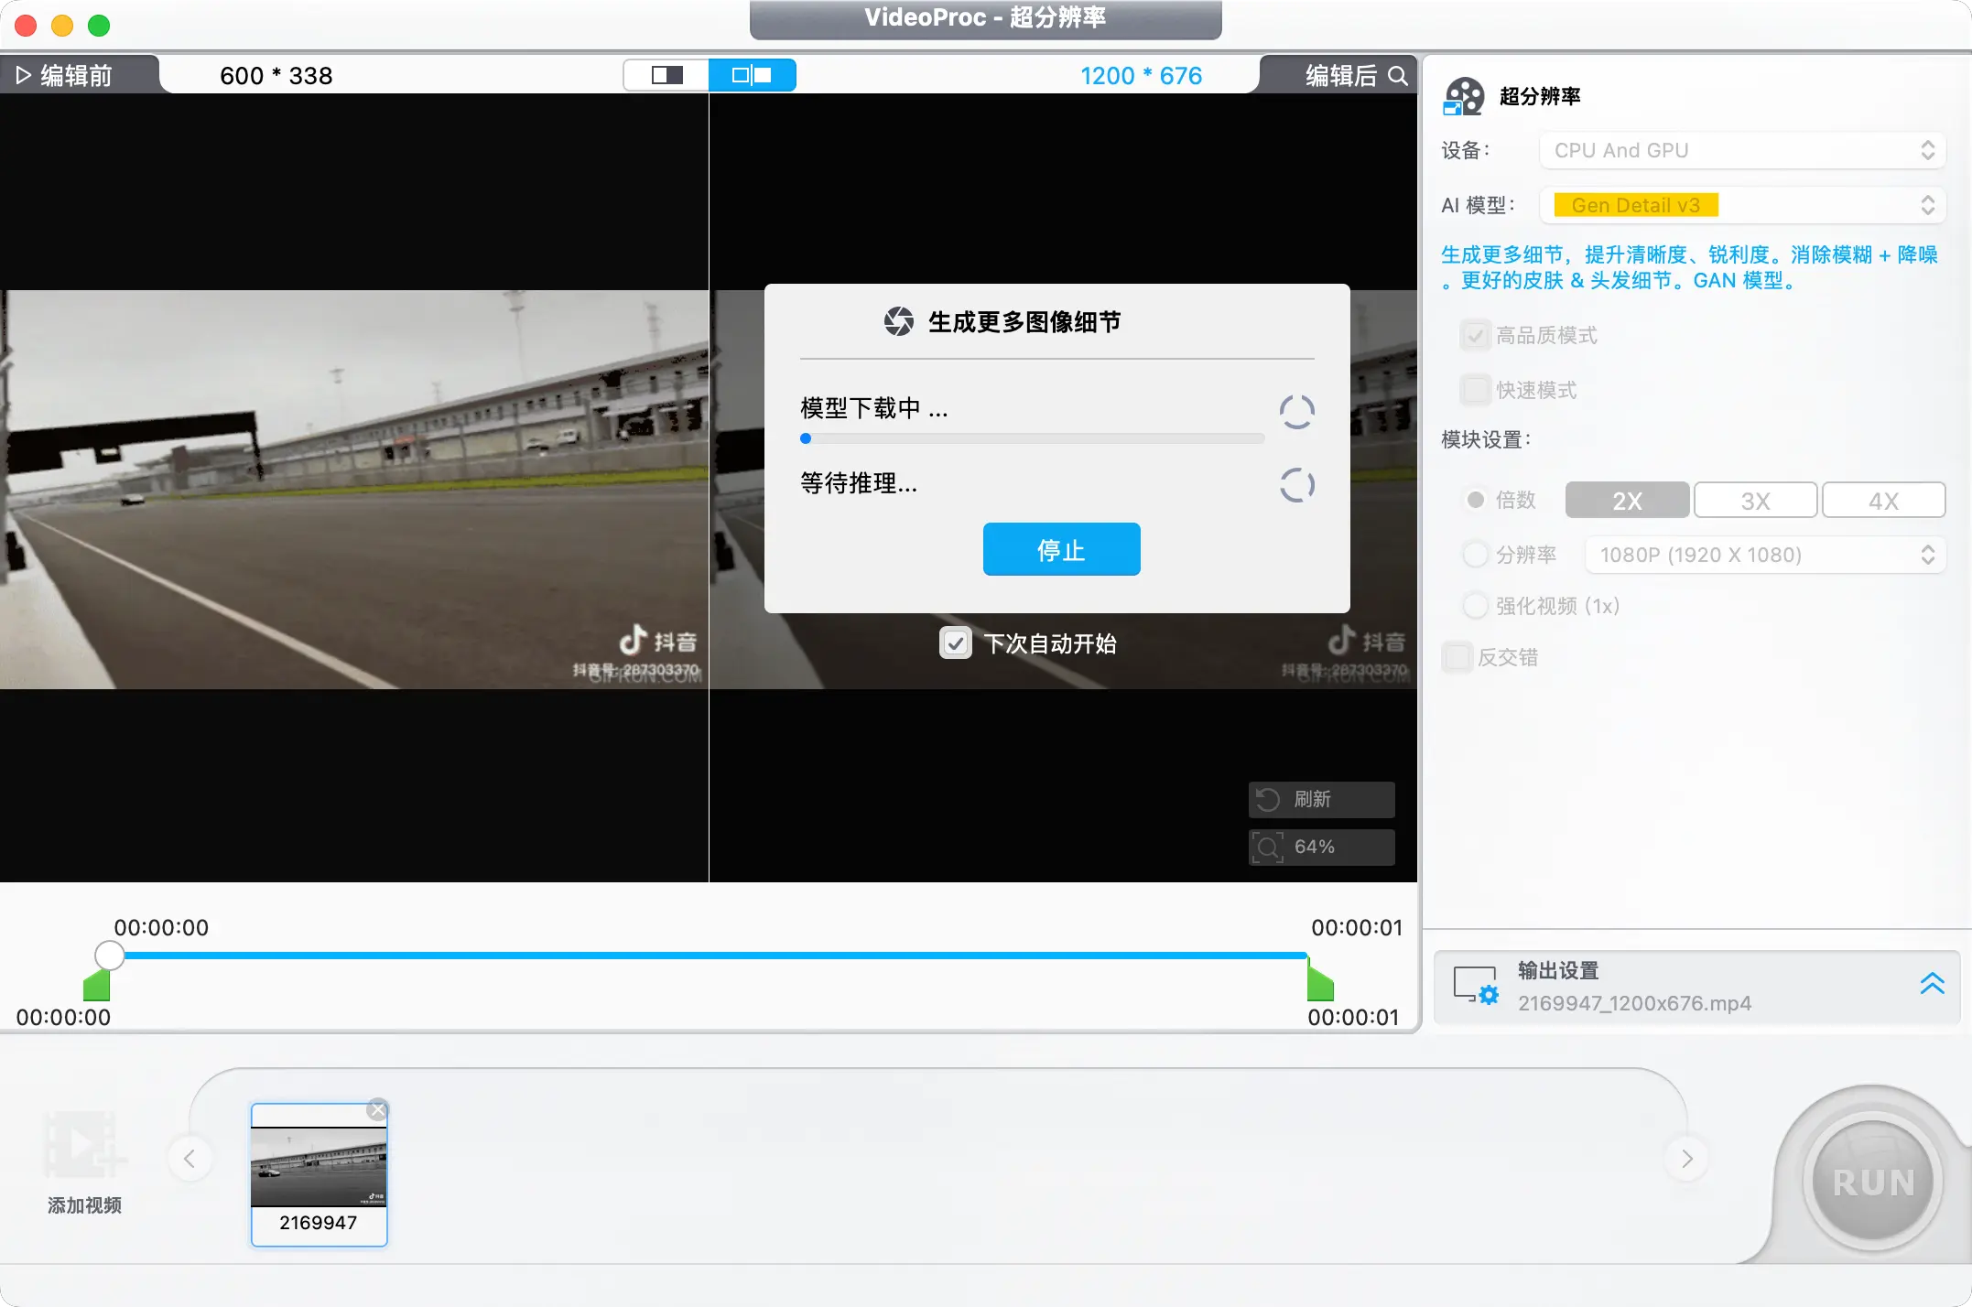Choose 4X upscale factor

coord(1883,501)
